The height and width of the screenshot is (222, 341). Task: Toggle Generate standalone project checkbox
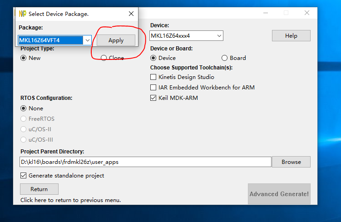[x=24, y=176]
